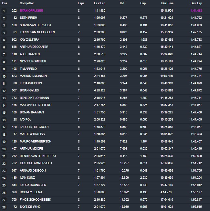Open competitor Ryan Oppliger's entry
Image resolution: width=210 pixels, height=211 pixels.
(x=31, y=11)
